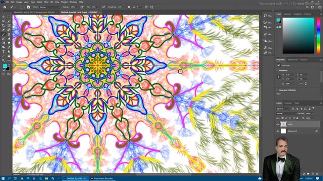This screenshot has width=323, height=181.
Task: Select the Hand tool
Action: [9, 56]
